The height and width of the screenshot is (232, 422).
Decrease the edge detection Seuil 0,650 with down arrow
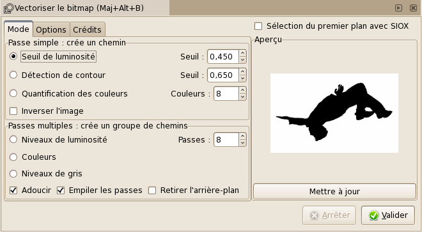(242, 79)
